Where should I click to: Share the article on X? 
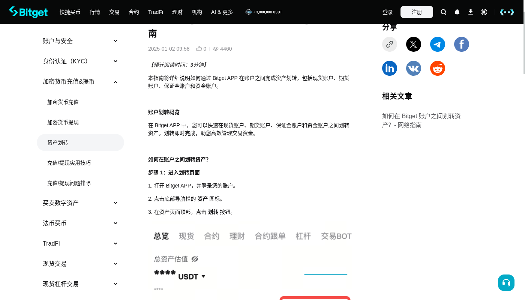coord(414,44)
